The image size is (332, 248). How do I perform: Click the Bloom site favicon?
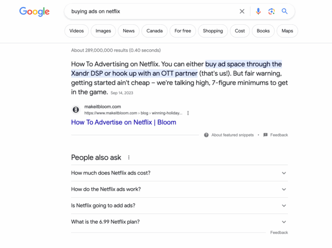(75, 110)
